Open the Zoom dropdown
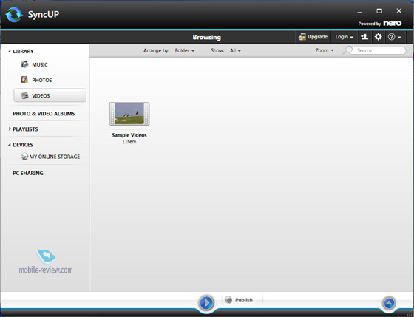The width and height of the screenshot is (414, 317). [325, 50]
